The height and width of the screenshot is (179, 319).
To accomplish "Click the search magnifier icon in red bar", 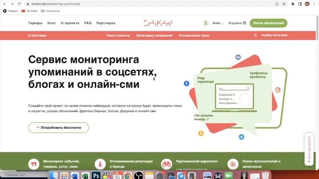I will click(x=255, y=35).
